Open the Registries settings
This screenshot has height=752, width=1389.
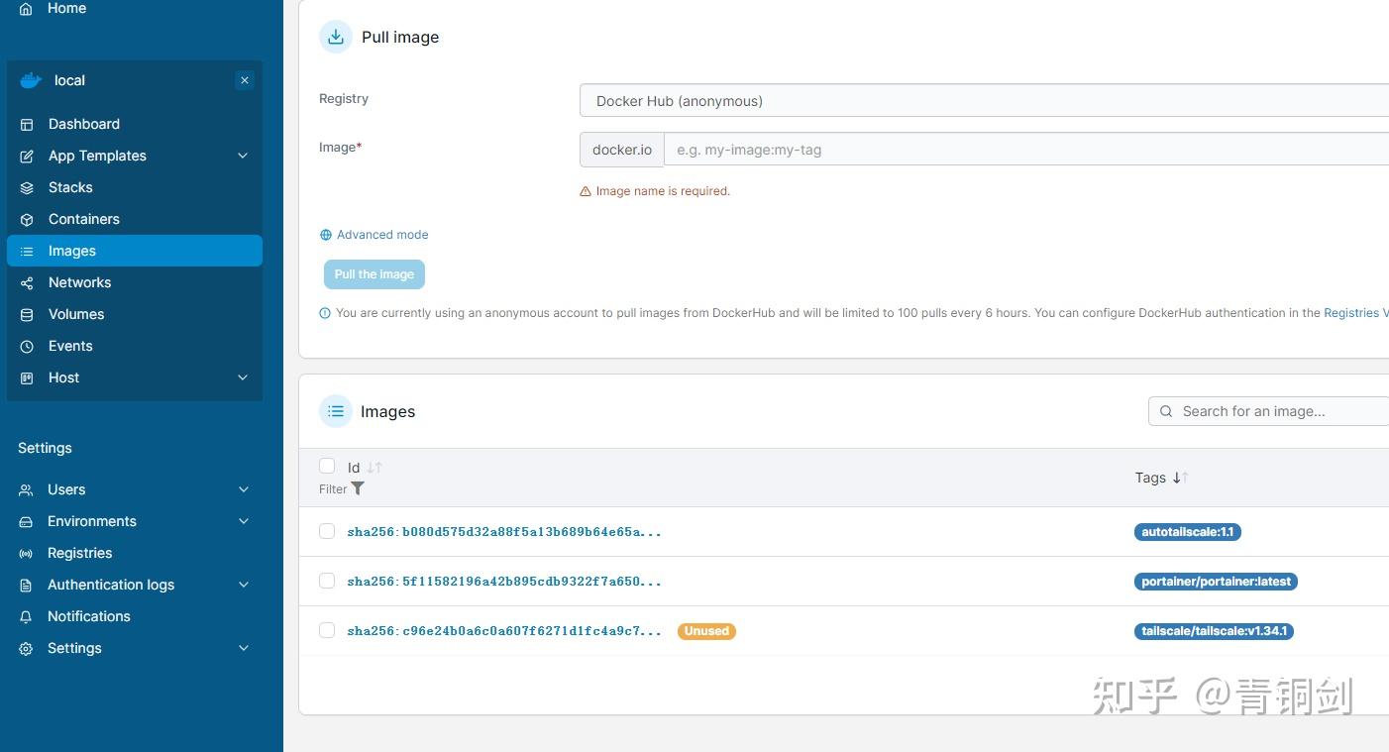point(79,552)
